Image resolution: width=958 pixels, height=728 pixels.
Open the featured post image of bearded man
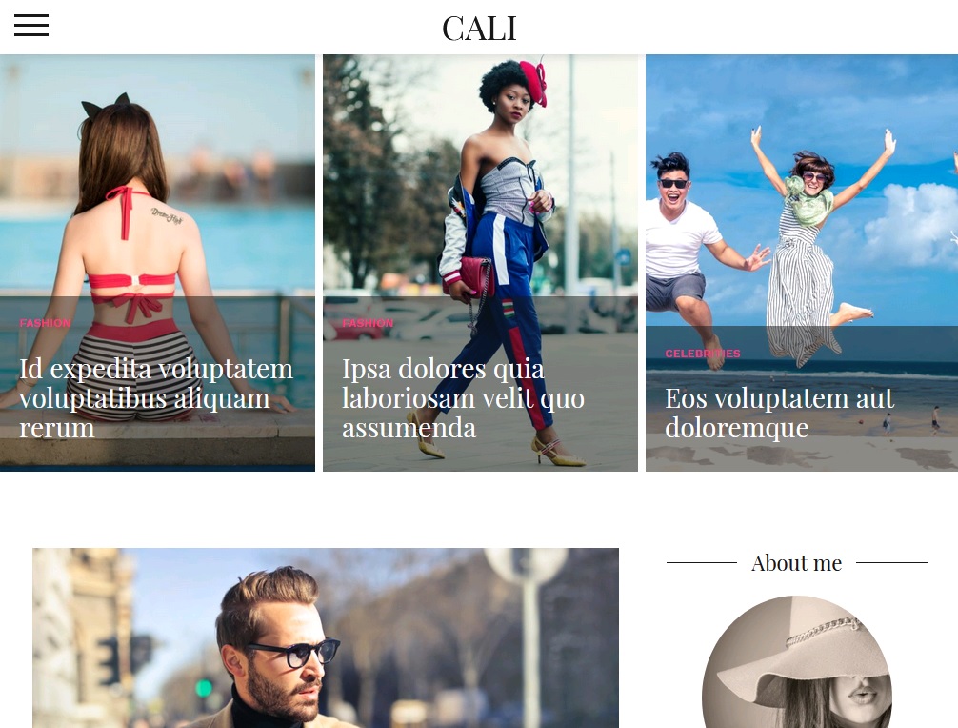click(x=326, y=637)
